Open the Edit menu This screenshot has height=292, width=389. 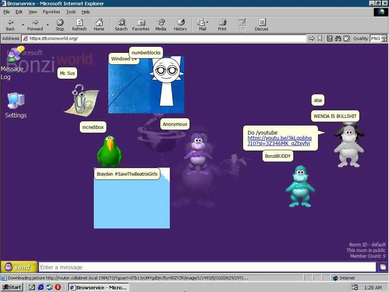coord(19,12)
